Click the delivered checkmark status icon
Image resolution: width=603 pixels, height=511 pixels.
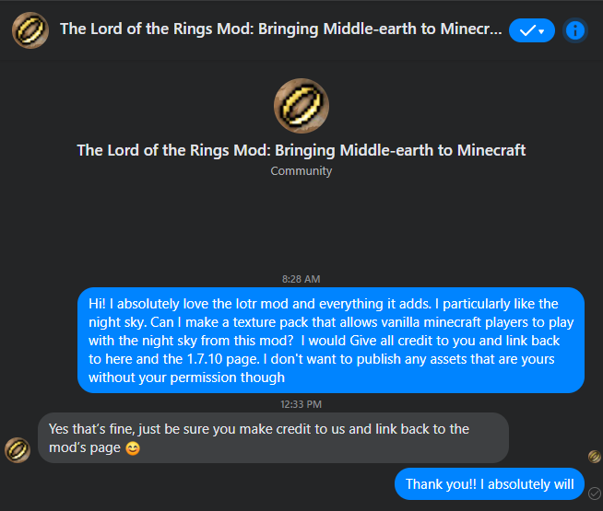595,493
